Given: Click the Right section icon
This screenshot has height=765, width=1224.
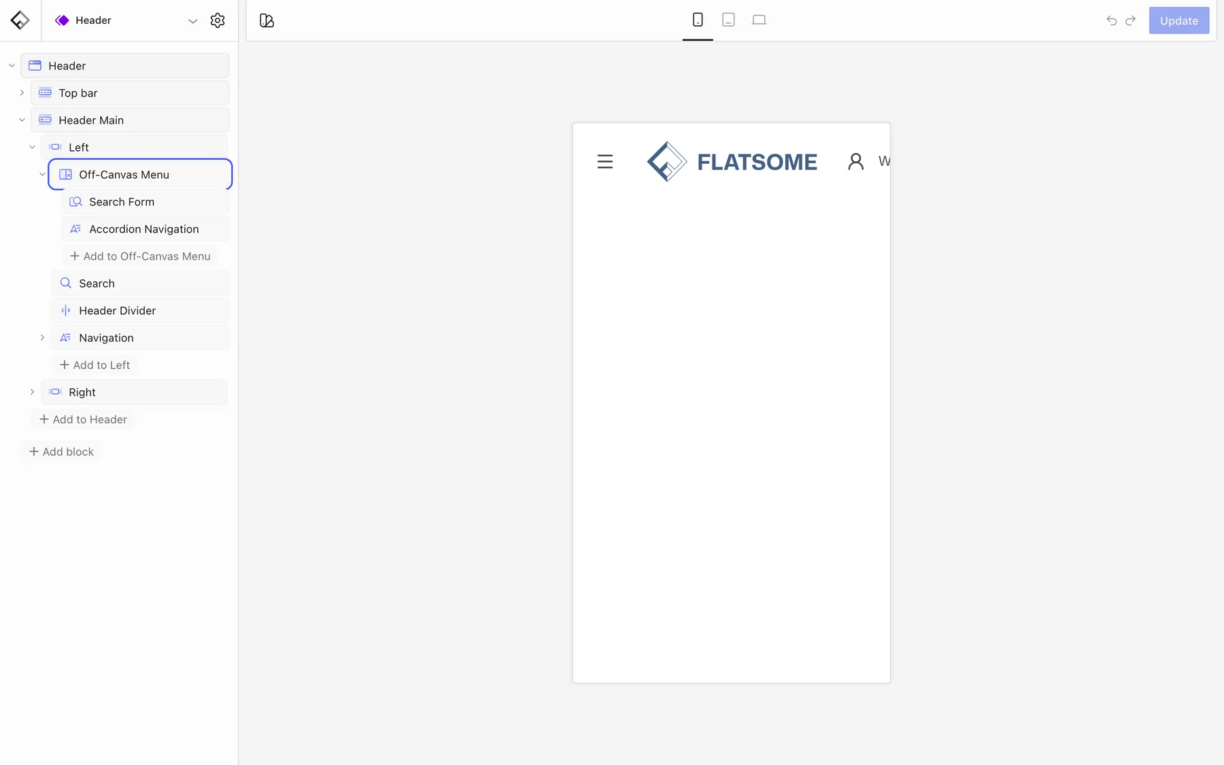Looking at the screenshot, I should [x=55, y=392].
